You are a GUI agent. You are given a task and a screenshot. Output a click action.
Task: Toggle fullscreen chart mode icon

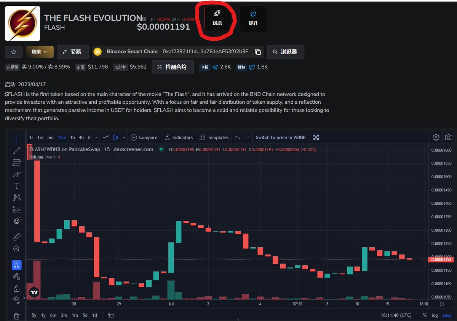[316, 138]
